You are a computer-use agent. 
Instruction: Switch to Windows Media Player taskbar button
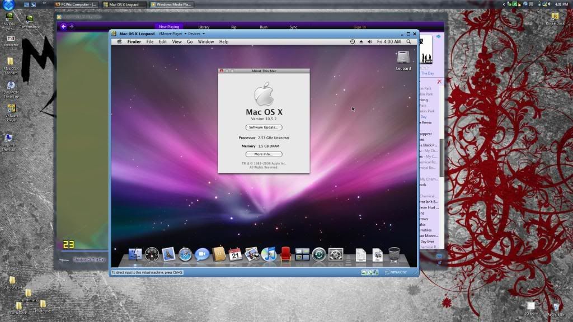tap(171, 4)
